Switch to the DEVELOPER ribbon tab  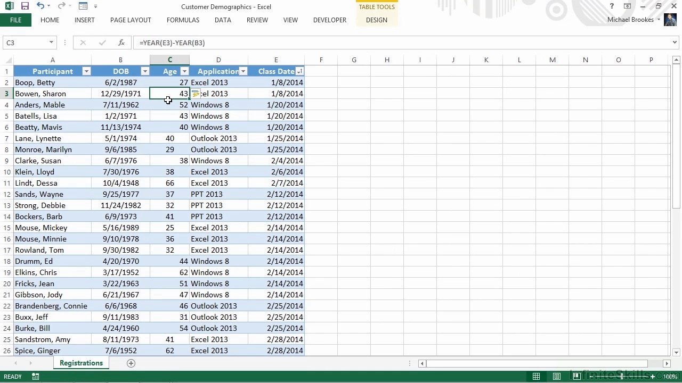[x=330, y=20]
